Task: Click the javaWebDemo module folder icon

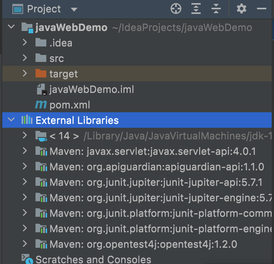Action: click(27, 28)
